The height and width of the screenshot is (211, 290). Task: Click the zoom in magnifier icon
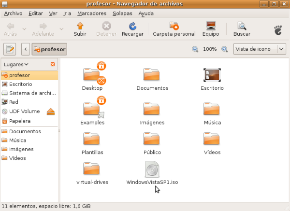[224, 49]
